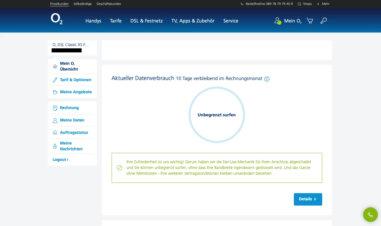Click the shop icon beside Shops
Image resolution: width=381 pixels, height=226 pixels.
click(299, 4)
